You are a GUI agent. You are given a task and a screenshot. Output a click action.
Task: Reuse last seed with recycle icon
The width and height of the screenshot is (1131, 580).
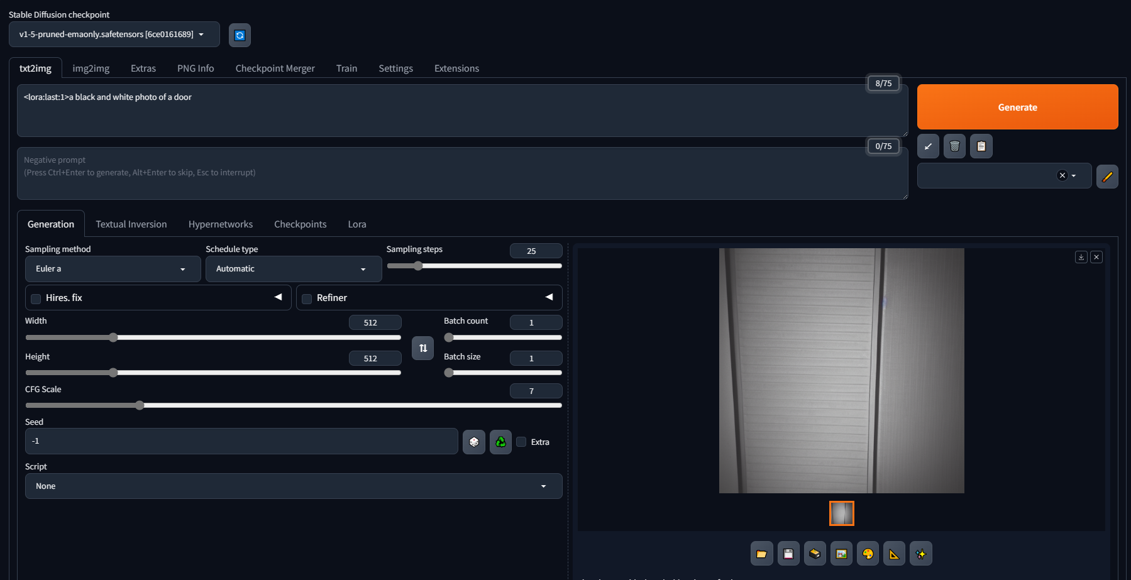click(x=500, y=442)
